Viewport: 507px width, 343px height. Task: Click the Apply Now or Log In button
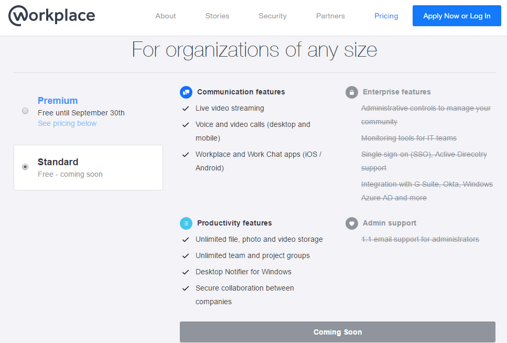pyautogui.click(x=456, y=16)
